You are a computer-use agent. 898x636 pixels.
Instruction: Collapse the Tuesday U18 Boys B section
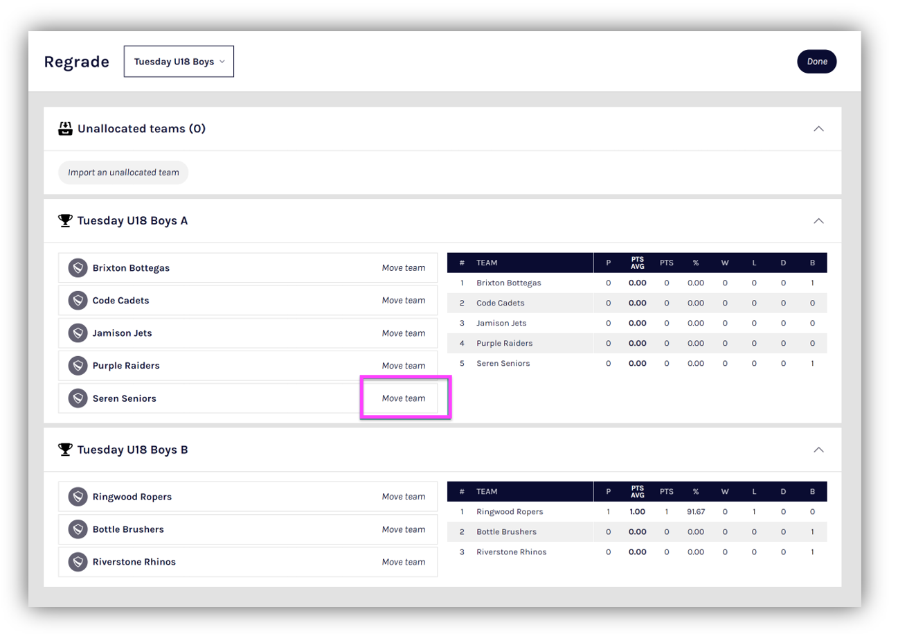[818, 450]
